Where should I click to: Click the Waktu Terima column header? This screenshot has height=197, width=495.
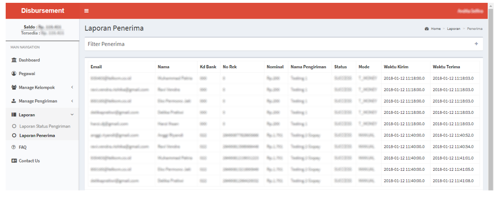click(446, 67)
